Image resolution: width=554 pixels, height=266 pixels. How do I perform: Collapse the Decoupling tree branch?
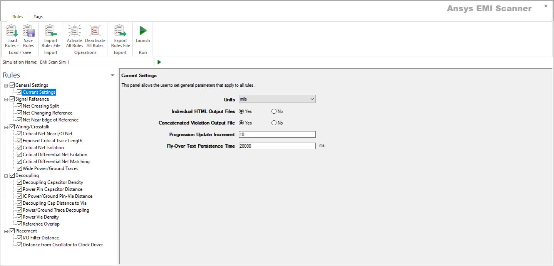click(5, 175)
